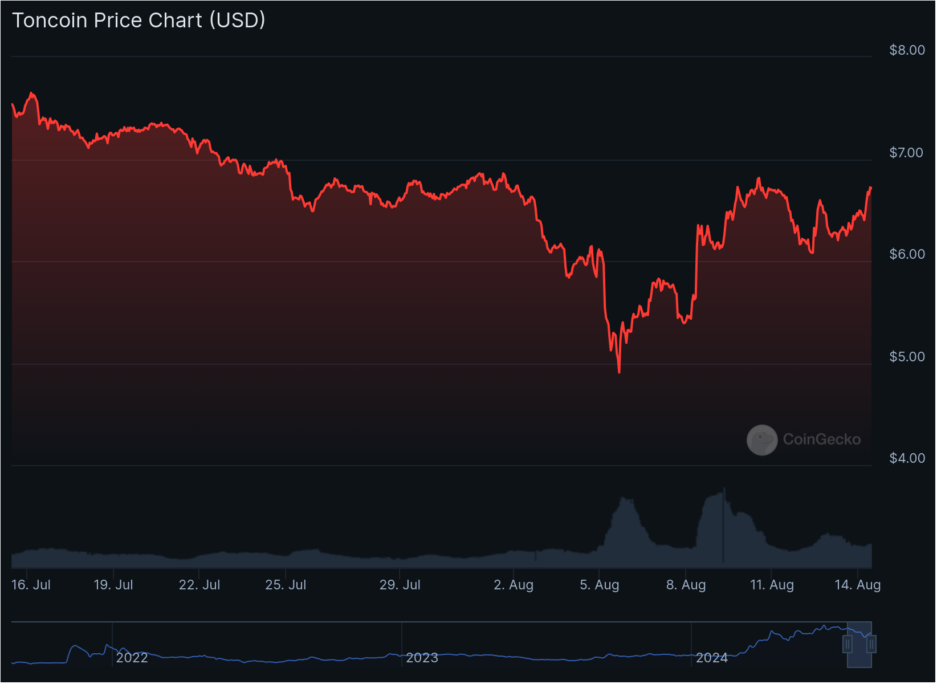Click the tallest volume spike near 9. Aug
The width and height of the screenshot is (937, 684).
724,490
